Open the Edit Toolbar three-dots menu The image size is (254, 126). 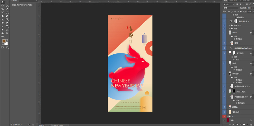tap(3, 37)
